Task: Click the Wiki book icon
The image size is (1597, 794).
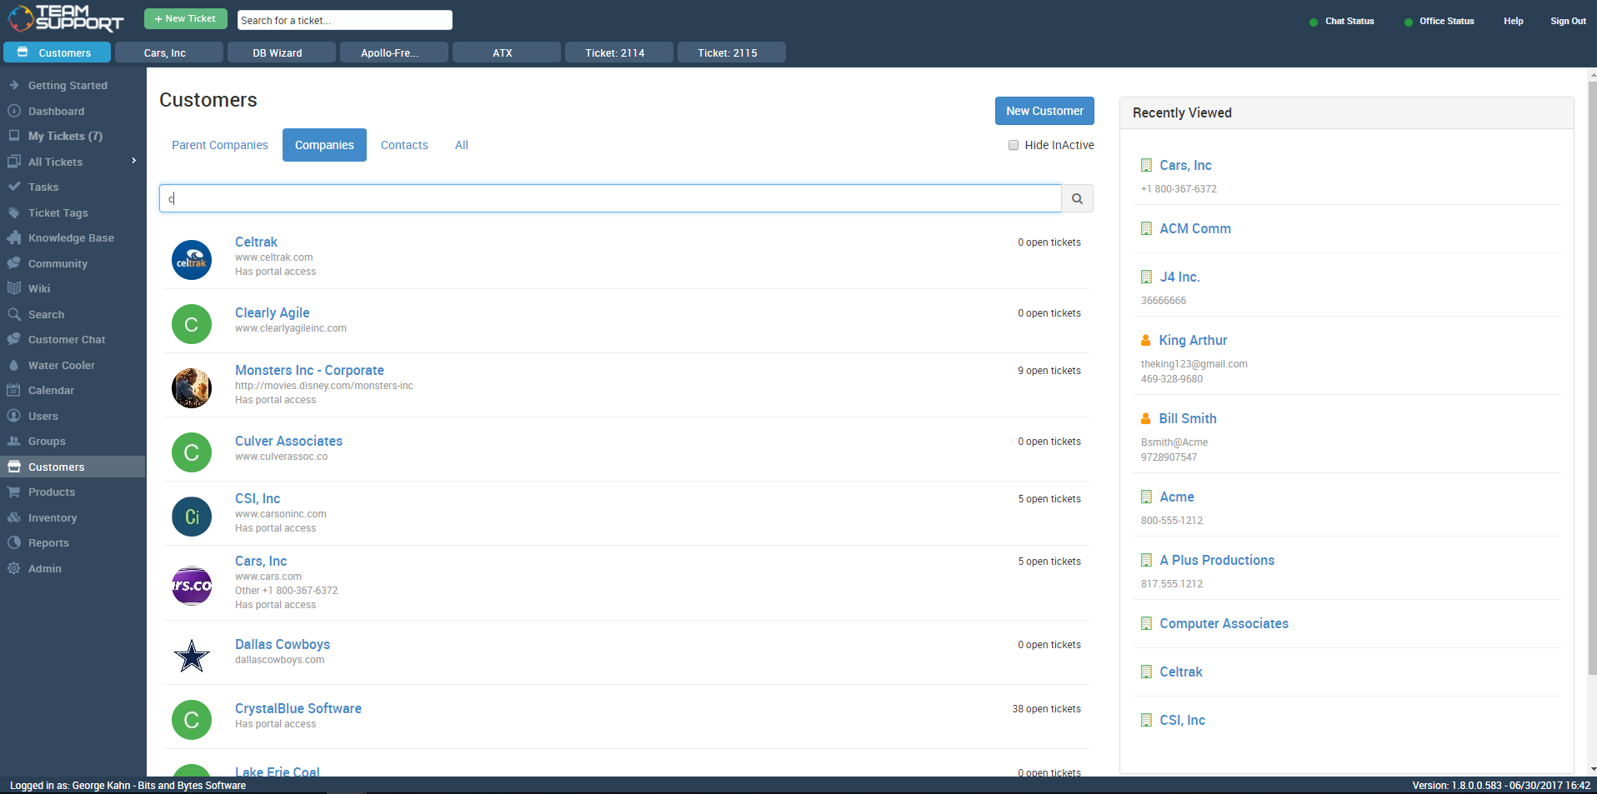Action: pos(14,288)
